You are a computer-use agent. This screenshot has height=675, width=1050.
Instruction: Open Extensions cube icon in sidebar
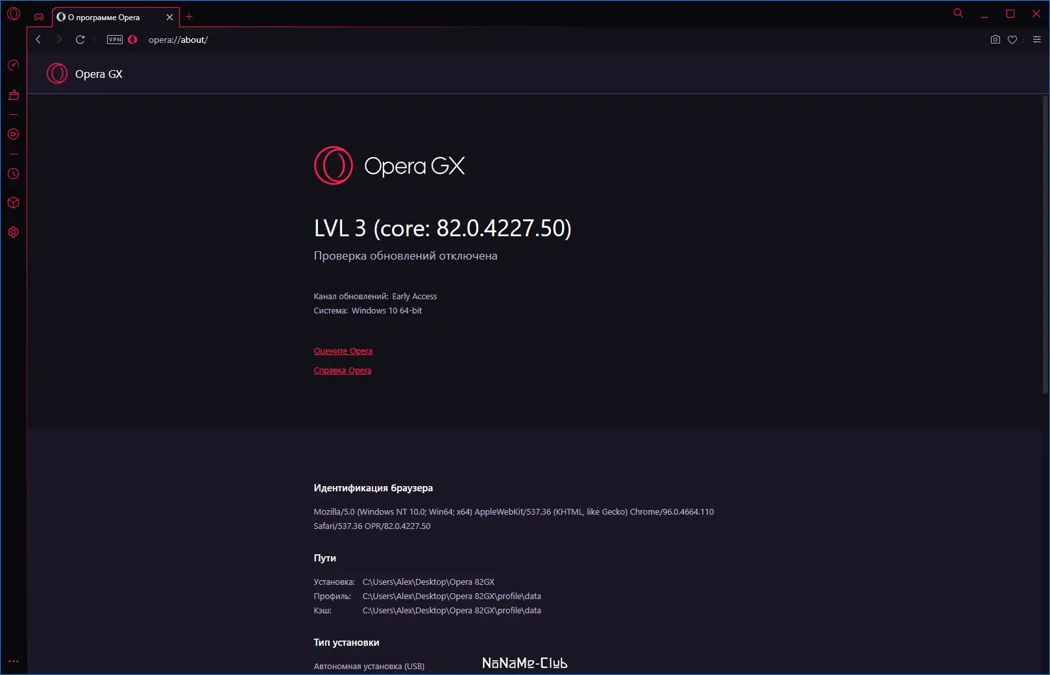click(x=14, y=202)
